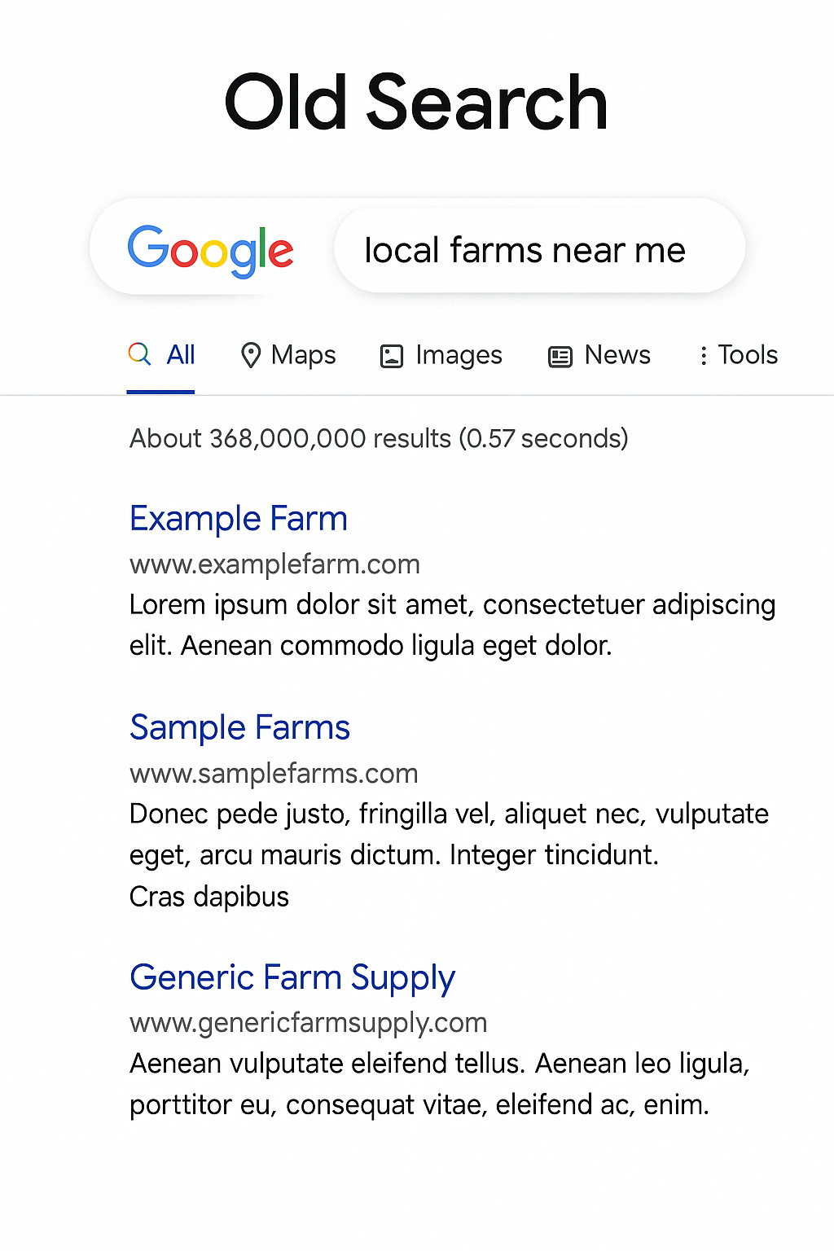Click the three-dot icon beside Tools
Screen dimensions: 834x1251
704,356
